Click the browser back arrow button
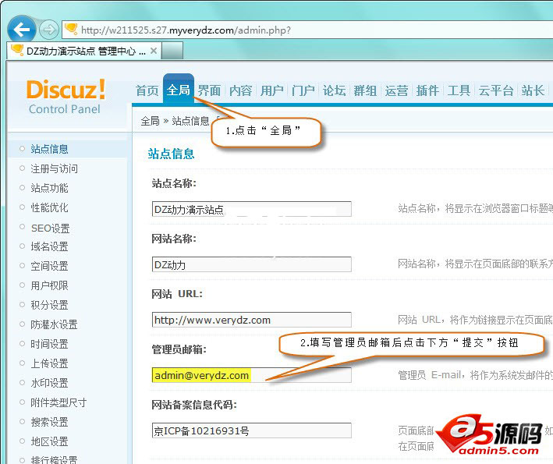Image resolution: width=553 pixels, height=464 pixels. 22,30
